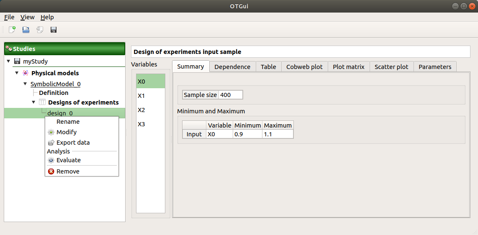Click the atom icon beside Physical models
Image resolution: width=478 pixels, height=235 pixels.
[x=26, y=73]
